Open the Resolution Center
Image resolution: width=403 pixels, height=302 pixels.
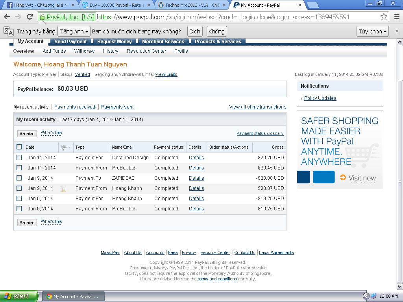[x=146, y=51]
